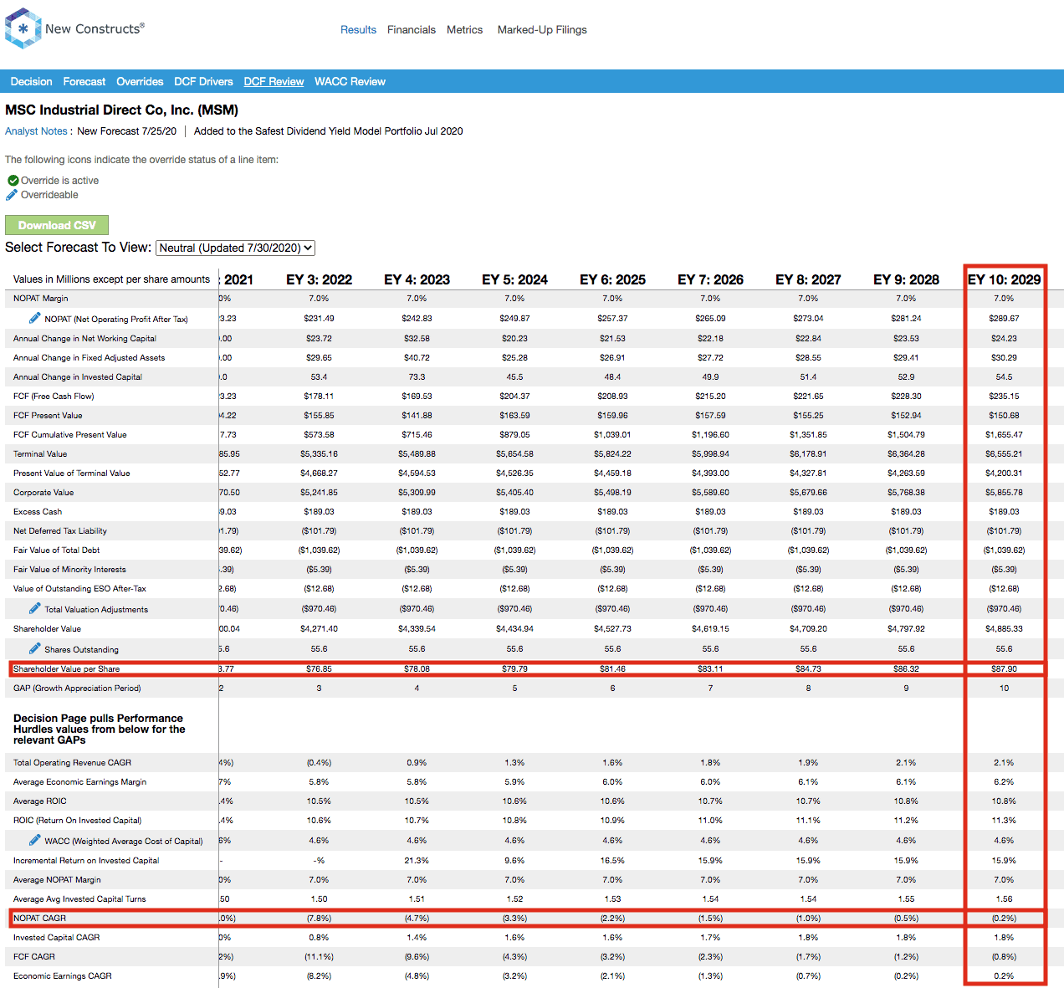Click the EY 10: 2029 column header
This screenshot has width=1064, height=988.
click(x=1004, y=279)
